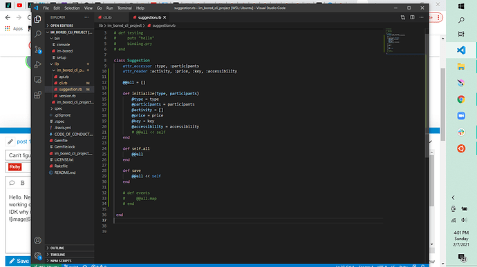Image resolution: width=477 pixels, height=267 pixels.
Task: Click the open changes icon in editor toolbar
Action: pos(403,17)
